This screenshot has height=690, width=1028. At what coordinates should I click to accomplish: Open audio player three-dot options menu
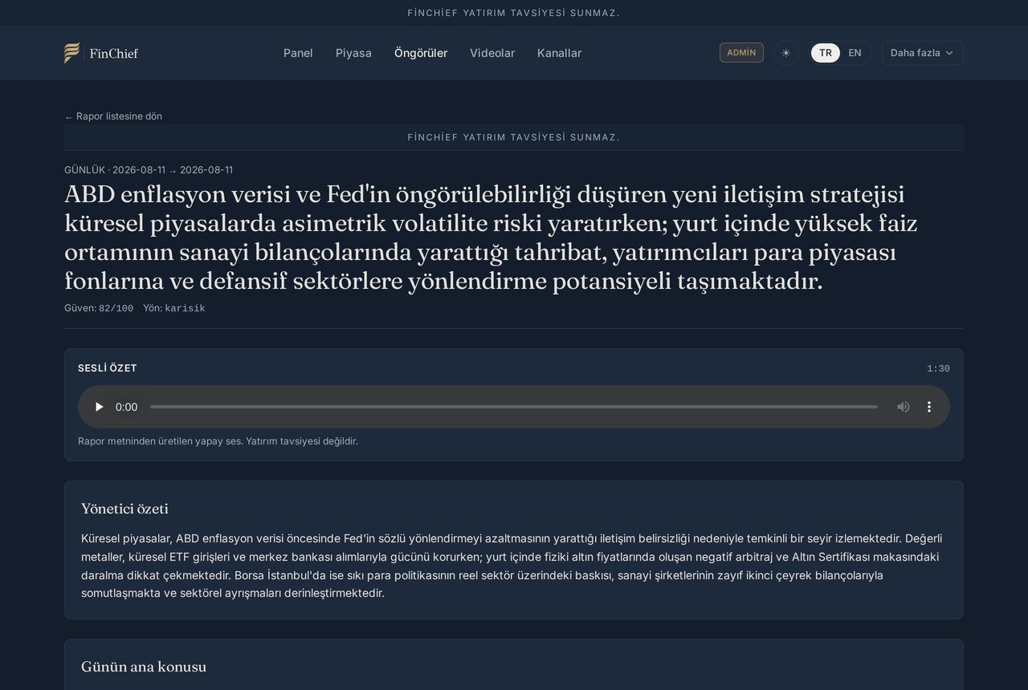pyautogui.click(x=929, y=407)
